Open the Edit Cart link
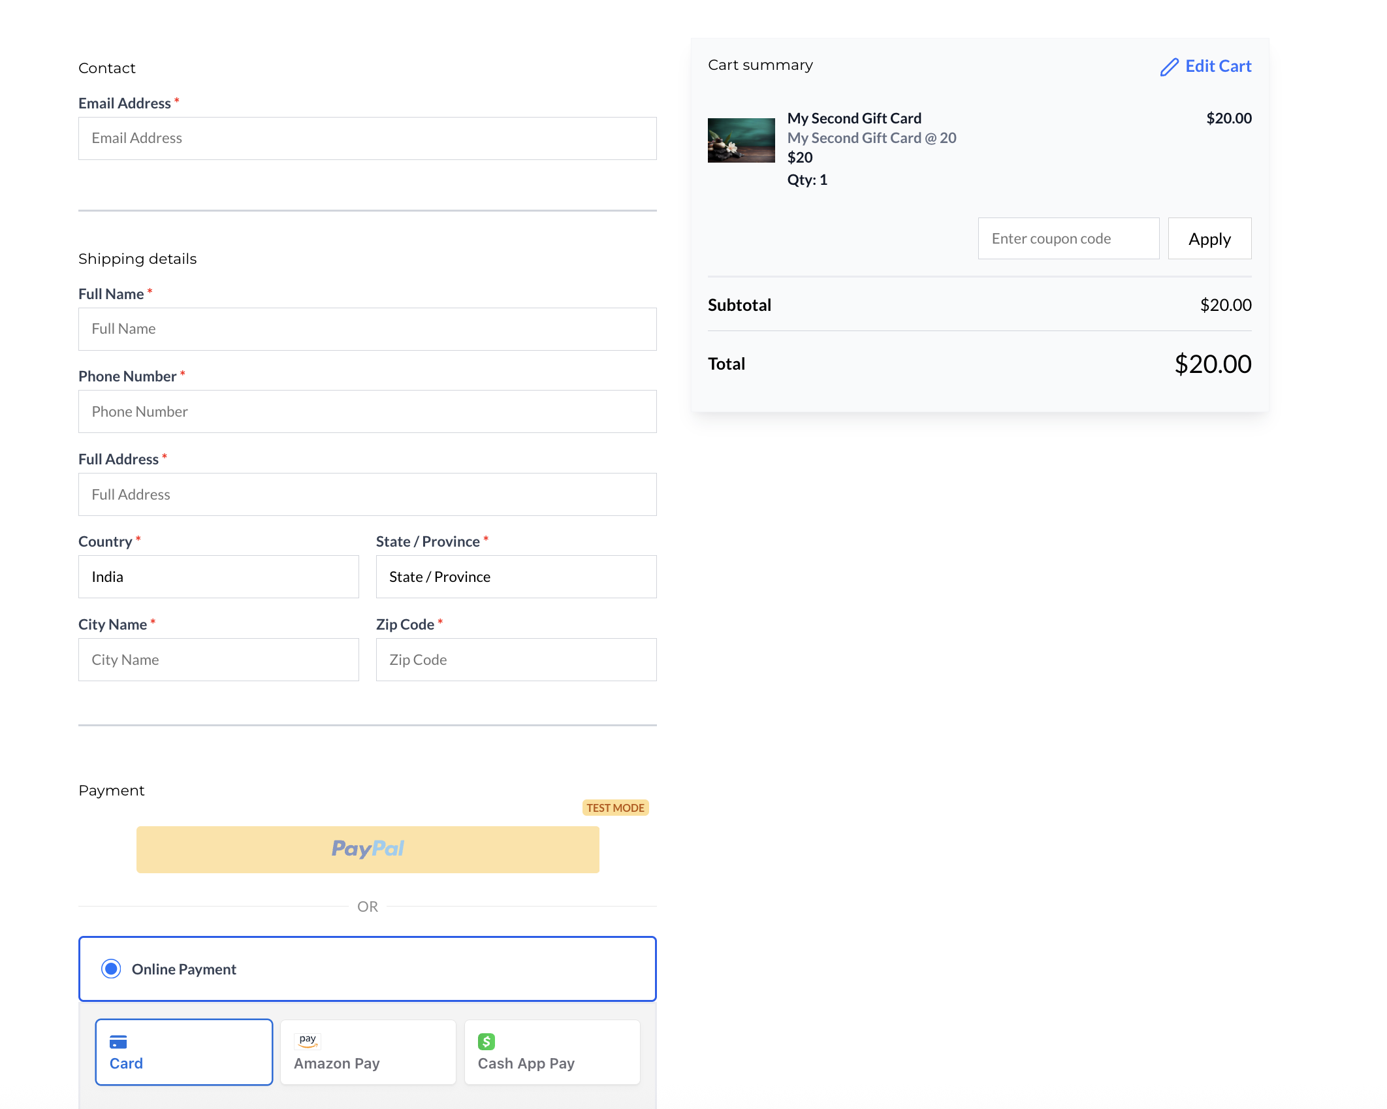Viewport: 1387px width, 1109px height. 1217,66
